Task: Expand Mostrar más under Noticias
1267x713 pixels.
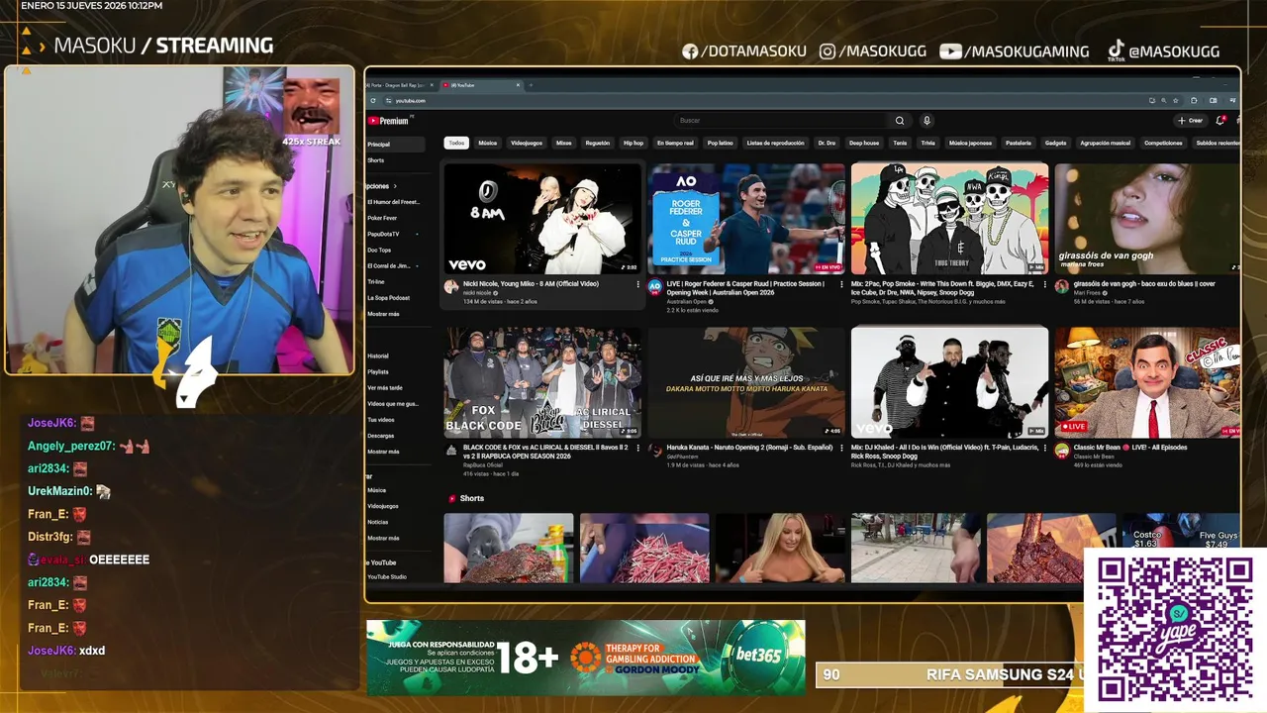Action: click(x=383, y=538)
